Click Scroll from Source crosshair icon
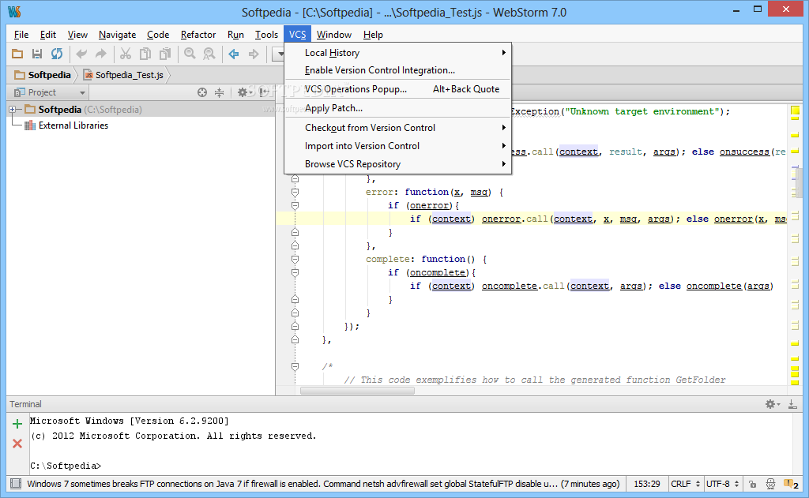Screen dimensions: 809x498 [x=202, y=92]
